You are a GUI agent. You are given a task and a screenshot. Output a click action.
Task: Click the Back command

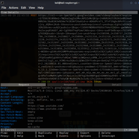pyautogui.click(x=41, y=136)
